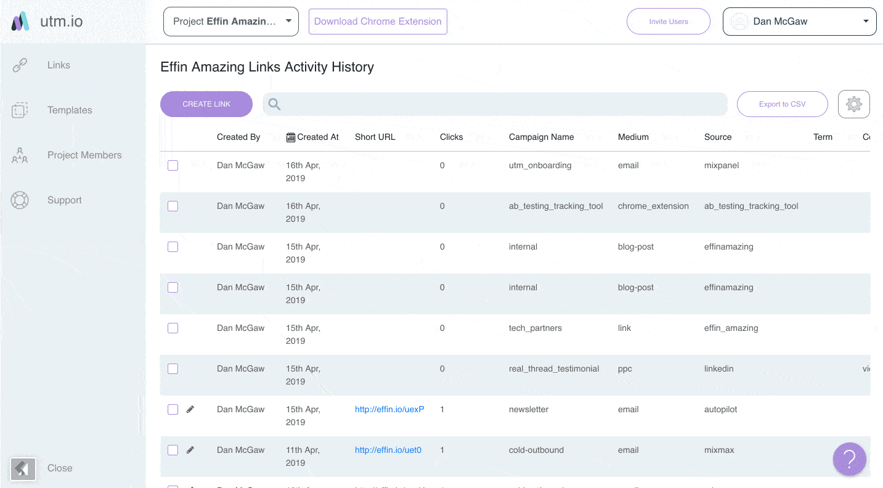This screenshot has width=883, height=488.
Task: Open the Project Members people icon
Action: [20, 155]
